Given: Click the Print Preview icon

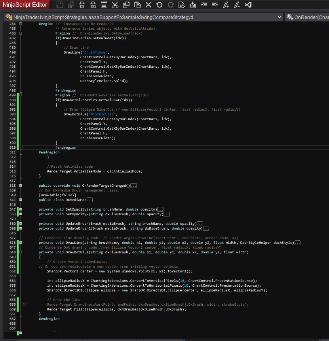Looking at the screenshot, I should click(x=93, y=5).
